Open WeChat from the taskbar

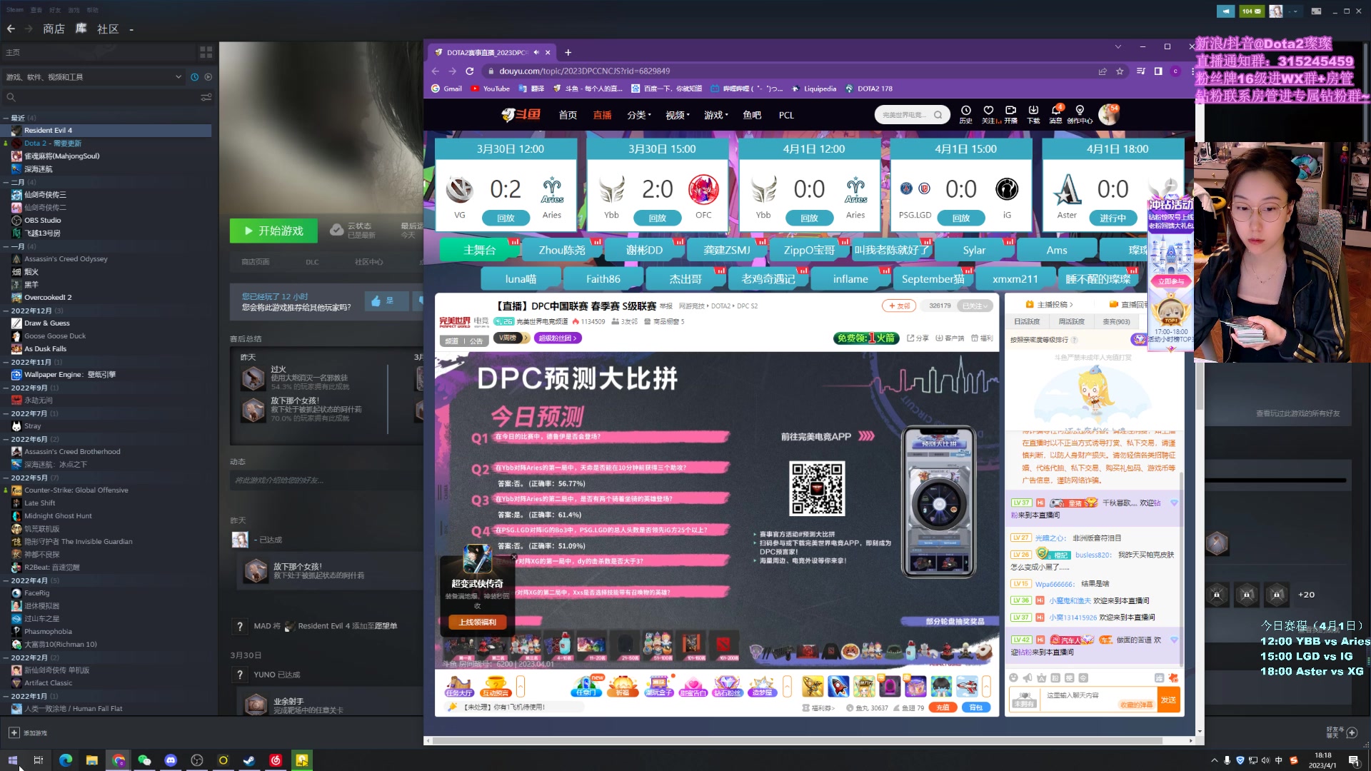coord(144,760)
